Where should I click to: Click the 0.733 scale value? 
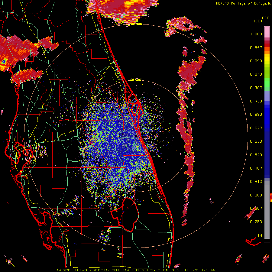click(256, 101)
